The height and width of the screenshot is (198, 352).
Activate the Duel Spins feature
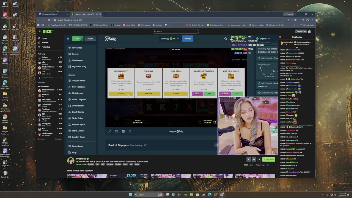(x=176, y=94)
